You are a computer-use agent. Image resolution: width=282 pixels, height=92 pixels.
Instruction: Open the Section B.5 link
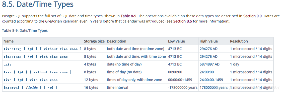[183, 21]
